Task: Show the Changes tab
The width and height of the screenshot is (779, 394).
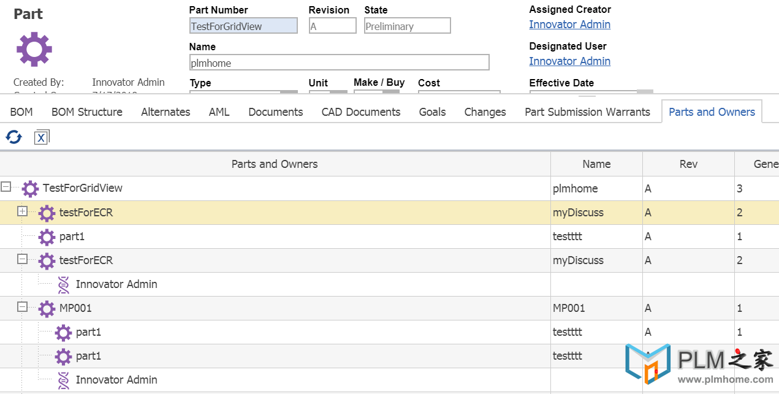Action: [485, 112]
